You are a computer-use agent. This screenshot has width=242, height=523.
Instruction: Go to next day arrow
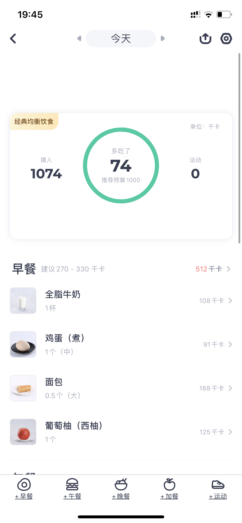[163, 39]
